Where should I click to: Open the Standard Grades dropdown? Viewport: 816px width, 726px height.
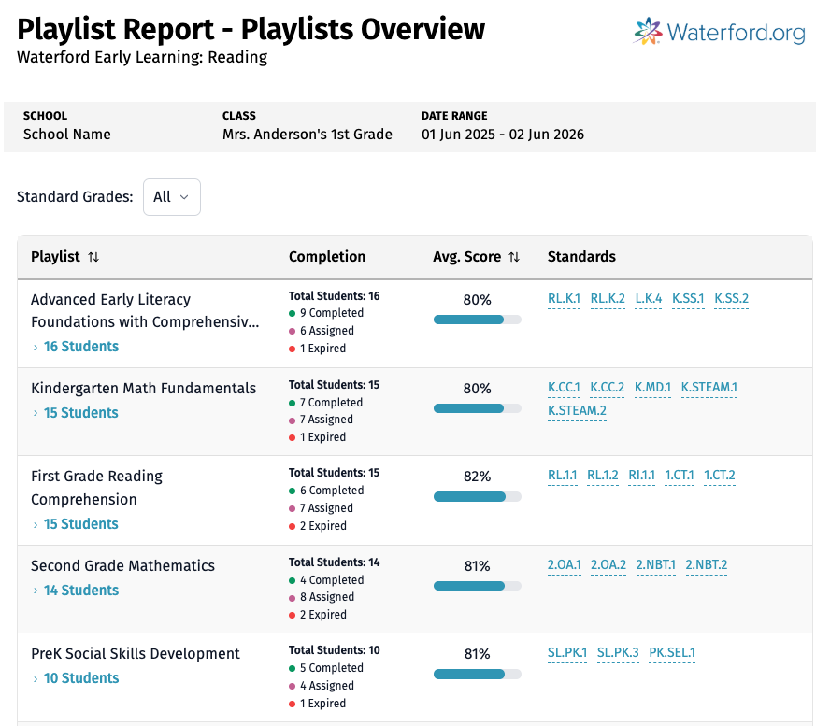(171, 197)
